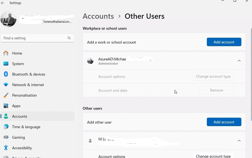
Task: Click the profile picture at top left
Action: click(8, 19)
